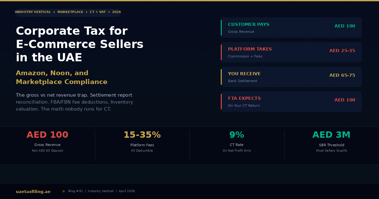Click the Blog #31 footer label
The height and width of the screenshot is (199, 379).
click(x=75, y=191)
